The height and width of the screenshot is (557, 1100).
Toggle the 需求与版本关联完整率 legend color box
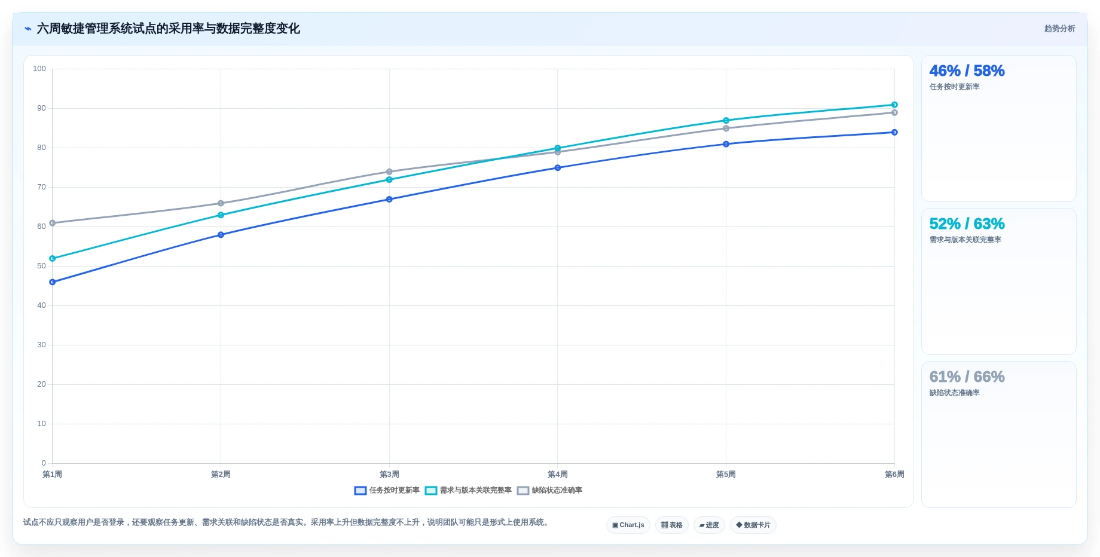point(431,491)
